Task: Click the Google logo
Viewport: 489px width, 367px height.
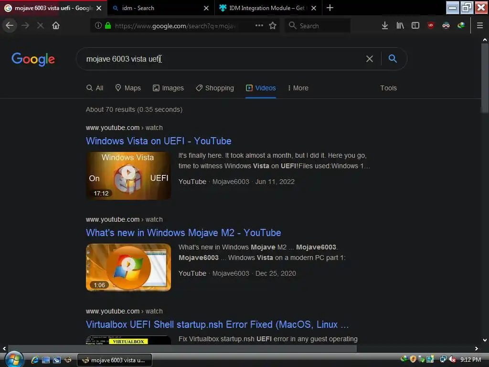Action: click(x=33, y=59)
